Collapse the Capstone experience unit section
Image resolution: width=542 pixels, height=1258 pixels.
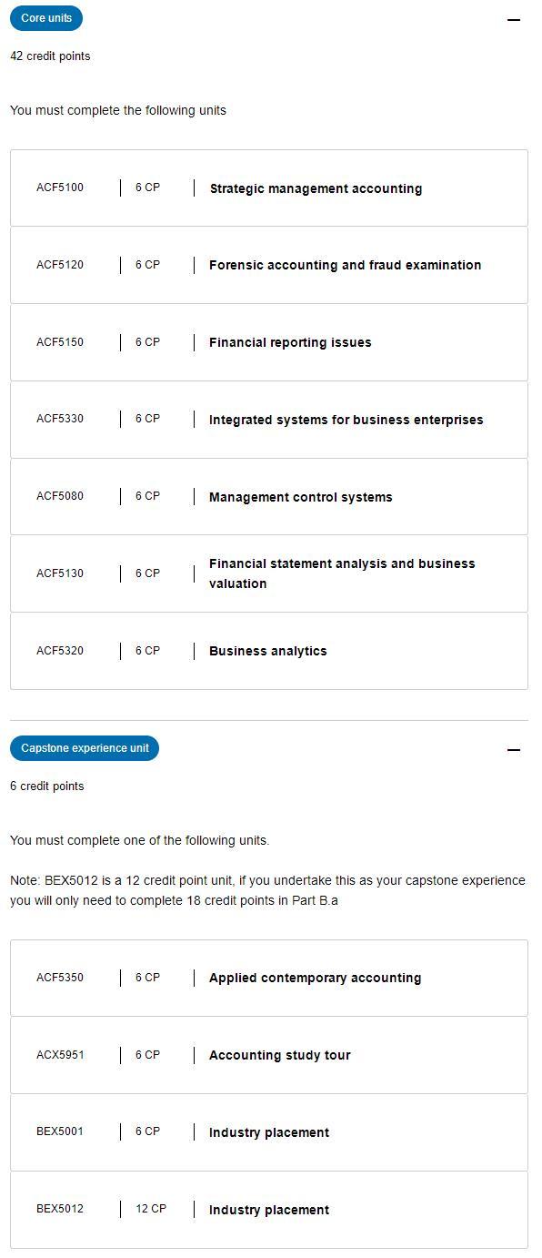click(514, 750)
